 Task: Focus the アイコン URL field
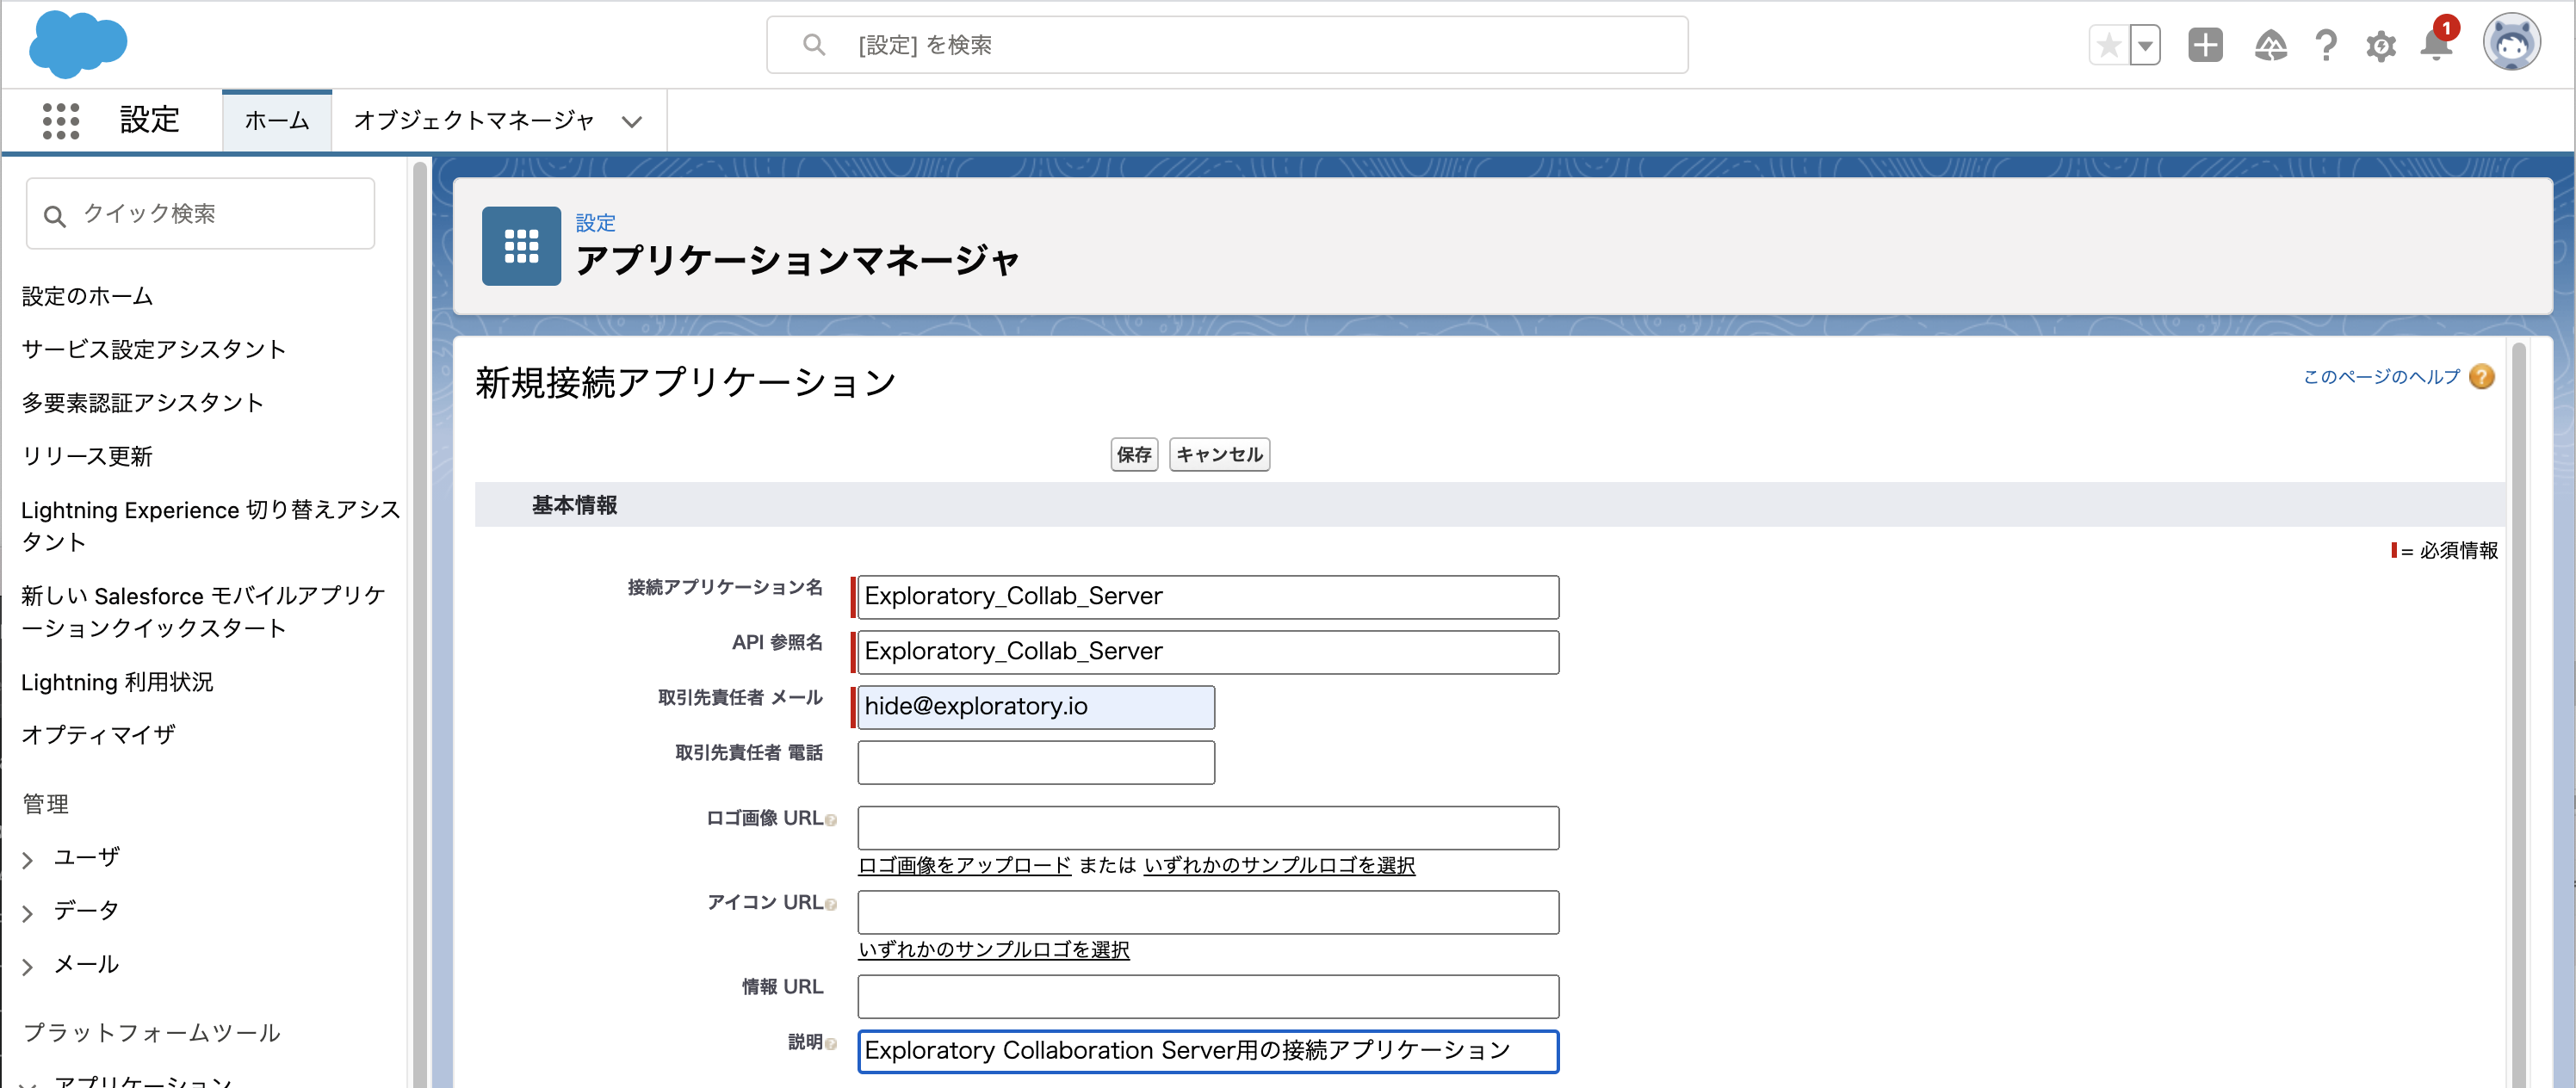click(x=1208, y=912)
